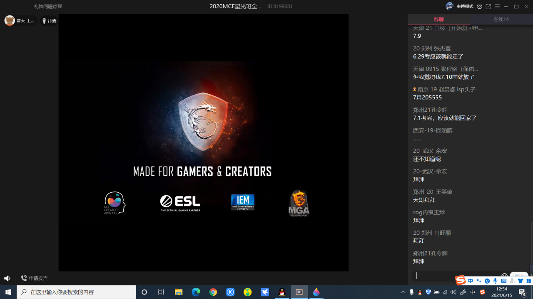Viewport: 533px width, 299px height.
Task: Click username 20 郑州 肖旺丽 in chat
Action: coord(432,233)
